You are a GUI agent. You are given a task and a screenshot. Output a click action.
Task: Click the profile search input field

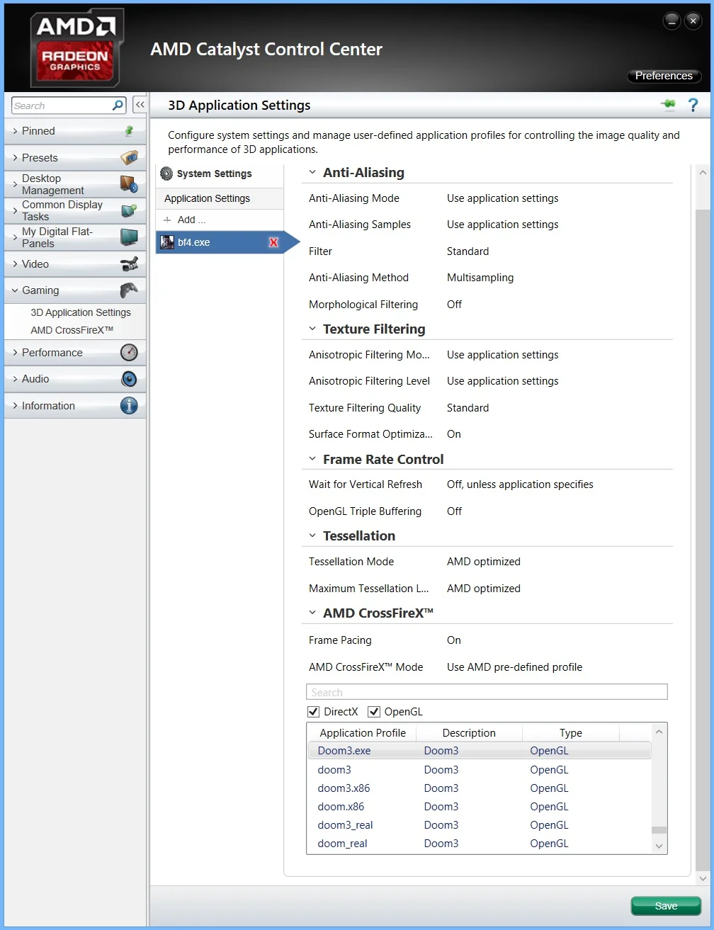click(x=487, y=692)
